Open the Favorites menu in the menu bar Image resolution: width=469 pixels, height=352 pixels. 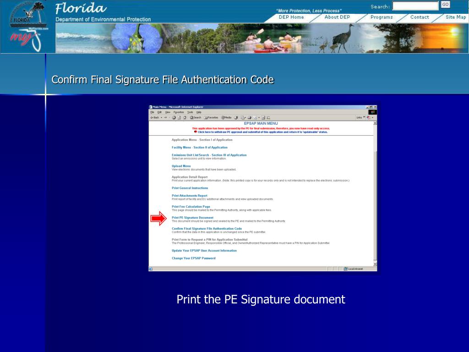pos(179,112)
